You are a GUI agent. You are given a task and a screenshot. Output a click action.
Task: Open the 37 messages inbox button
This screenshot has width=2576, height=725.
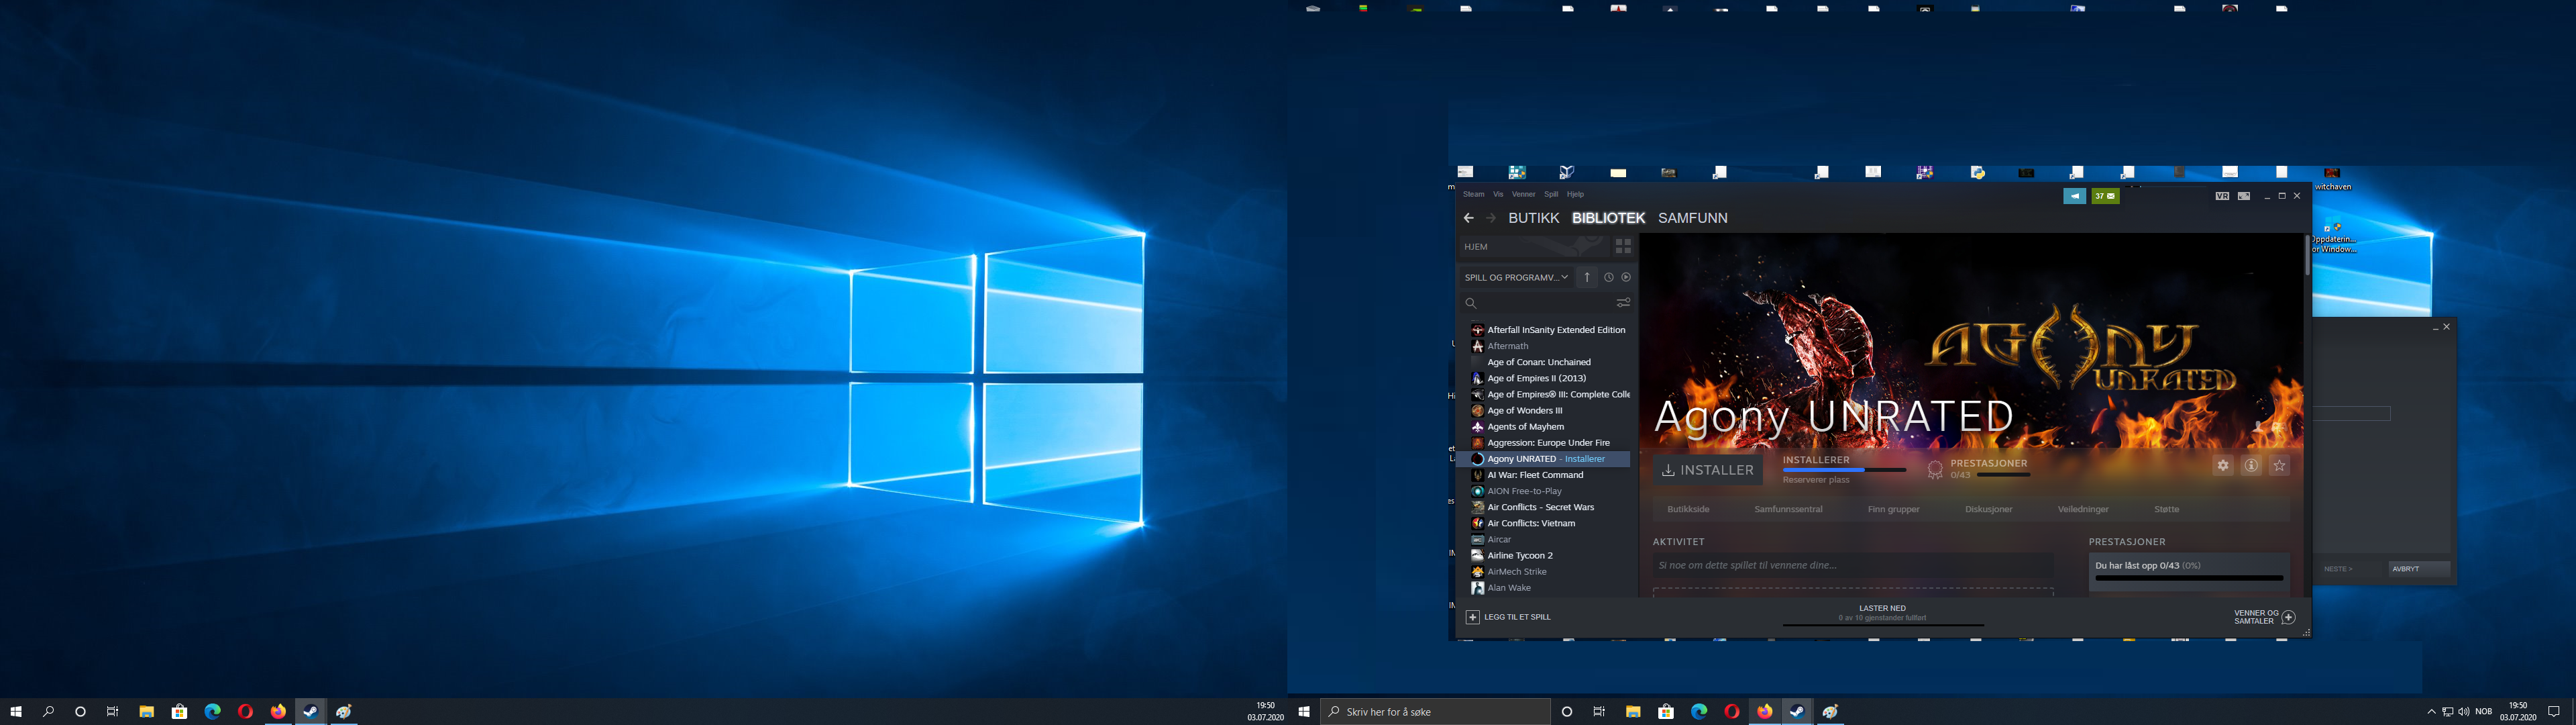(2105, 196)
